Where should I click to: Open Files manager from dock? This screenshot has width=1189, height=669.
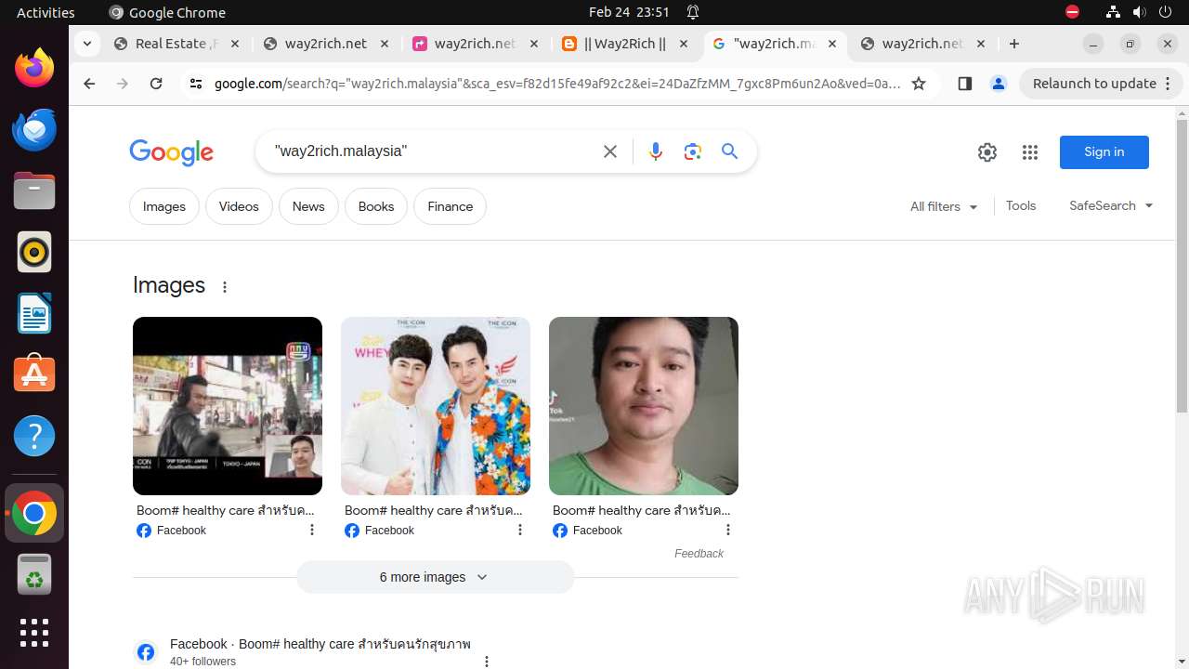click(x=34, y=190)
